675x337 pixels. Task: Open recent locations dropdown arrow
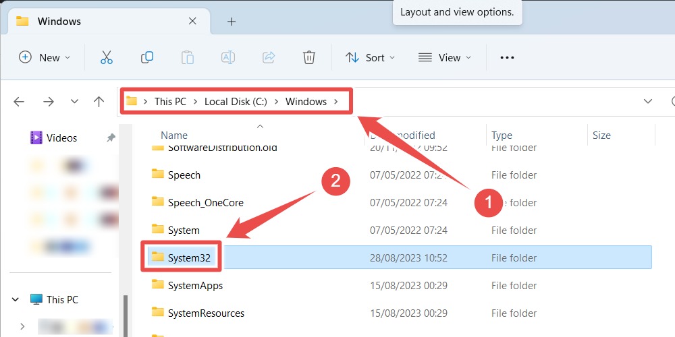74,102
